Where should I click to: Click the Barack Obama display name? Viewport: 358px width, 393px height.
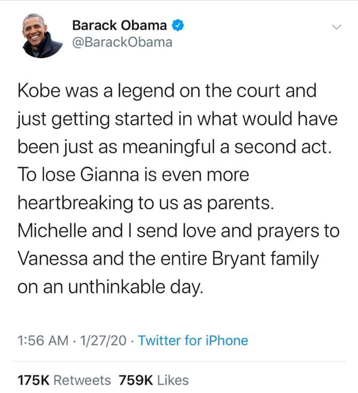click(x=119, y=24)
